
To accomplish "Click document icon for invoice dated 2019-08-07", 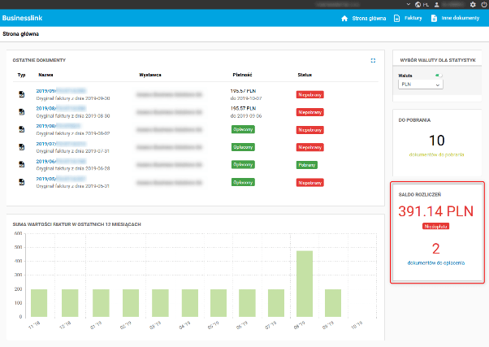I will [x=21, y=129].
